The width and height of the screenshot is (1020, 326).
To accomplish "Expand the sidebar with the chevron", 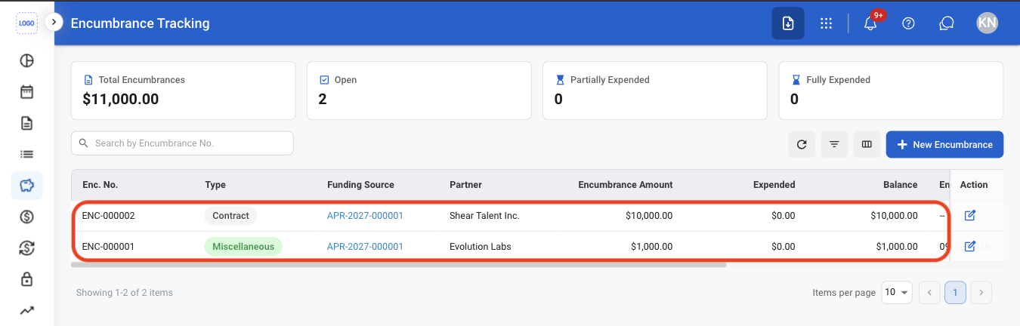I will [54, 22].
